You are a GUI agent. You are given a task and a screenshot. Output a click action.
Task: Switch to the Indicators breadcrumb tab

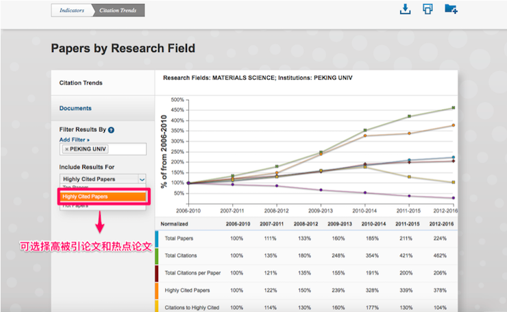(72, 10)
